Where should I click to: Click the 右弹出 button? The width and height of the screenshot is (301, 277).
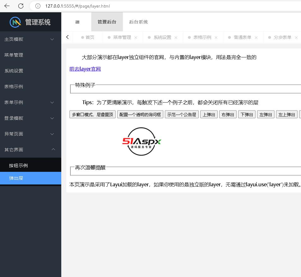tap(228, 115)
